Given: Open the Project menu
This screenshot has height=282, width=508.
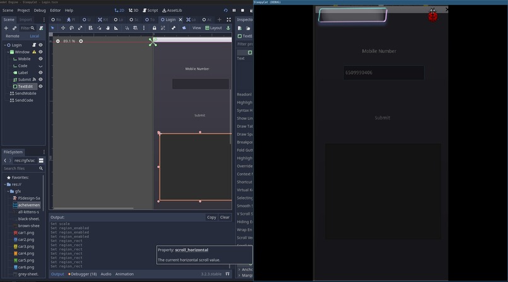Looking at the screenshot, I should [x=23, y=10].
